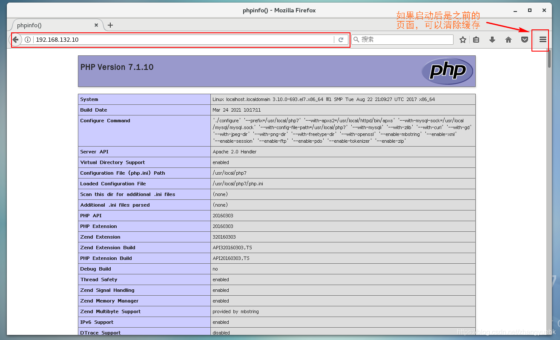Click the Linux localhost.localdomain system value

coord(324,99)
